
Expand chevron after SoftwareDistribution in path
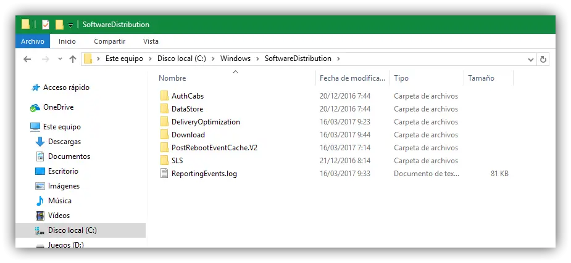coord(338,59)
